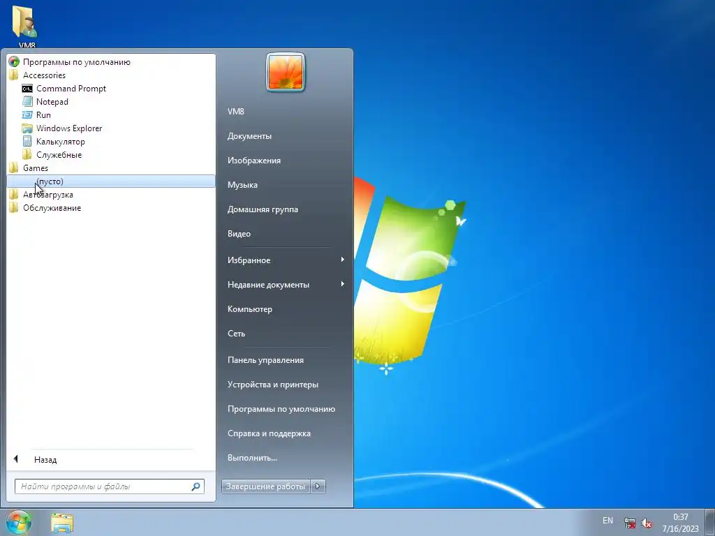The image size is (715, 536).
Task: Click the magnifier search icon
Action: [x=196, y=486]
